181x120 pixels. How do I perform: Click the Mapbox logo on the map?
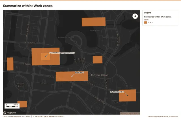(10, 113)
